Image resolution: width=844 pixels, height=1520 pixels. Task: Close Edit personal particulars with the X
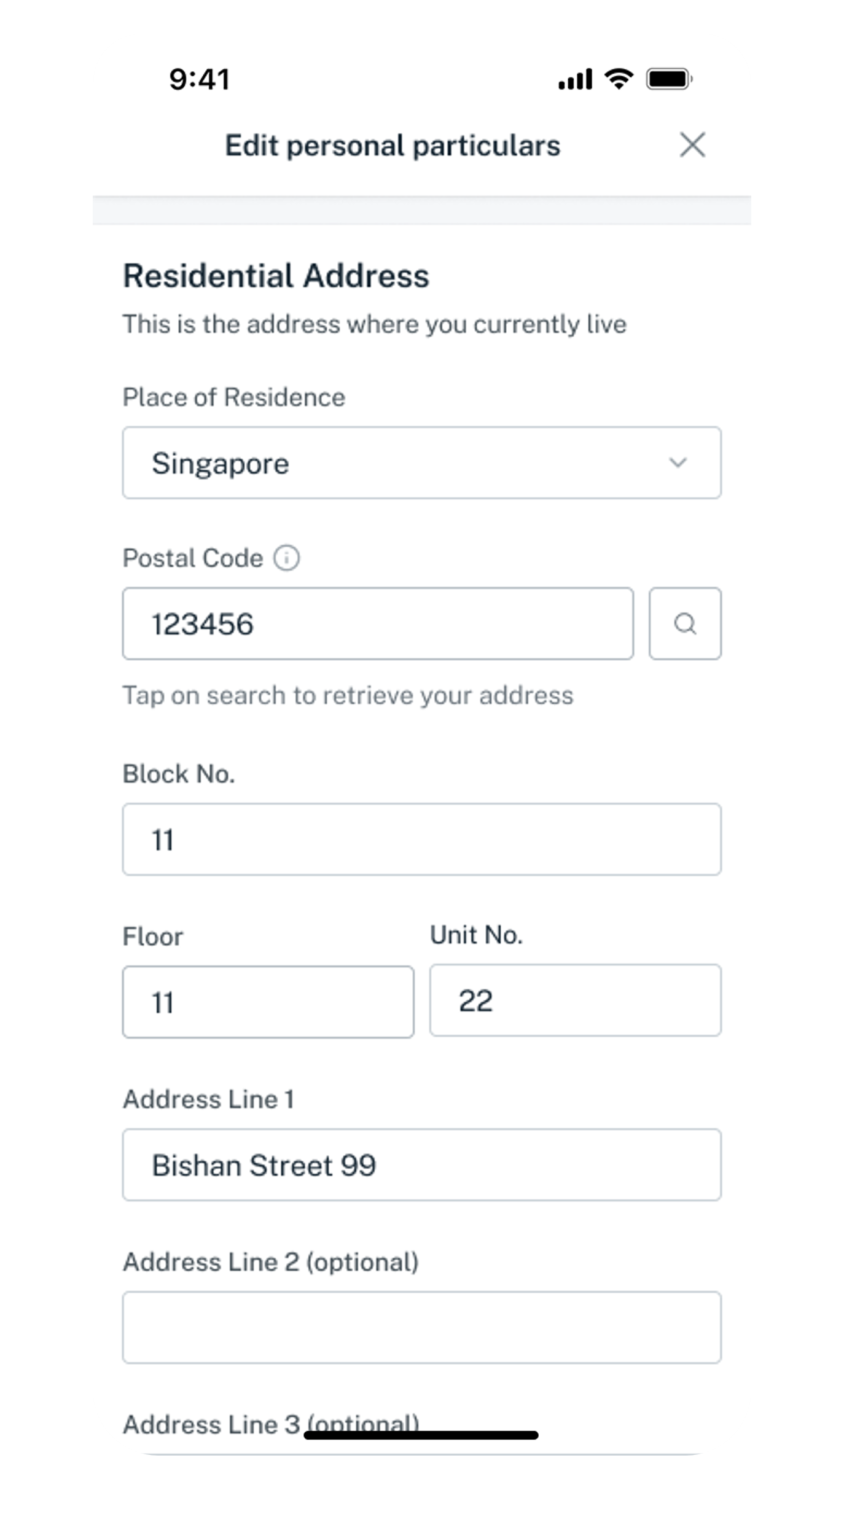tap(693, 145)
